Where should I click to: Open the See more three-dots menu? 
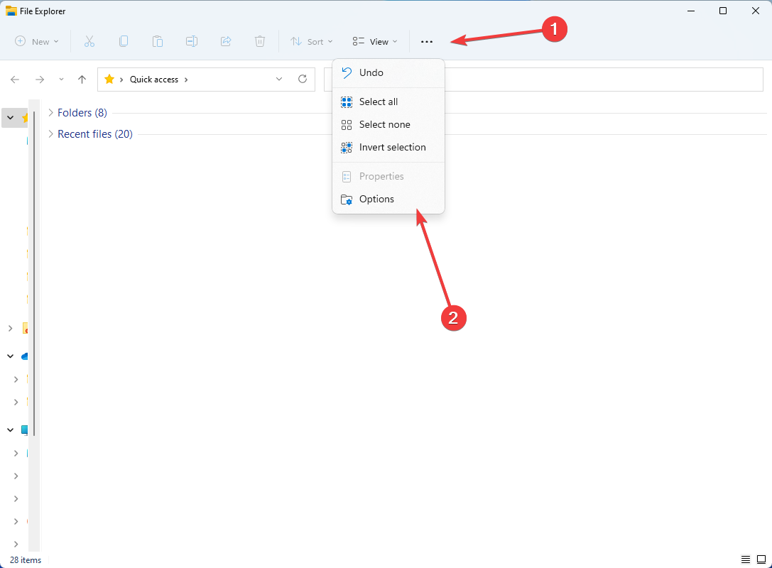pyautogui.click(x=427, y=42)
